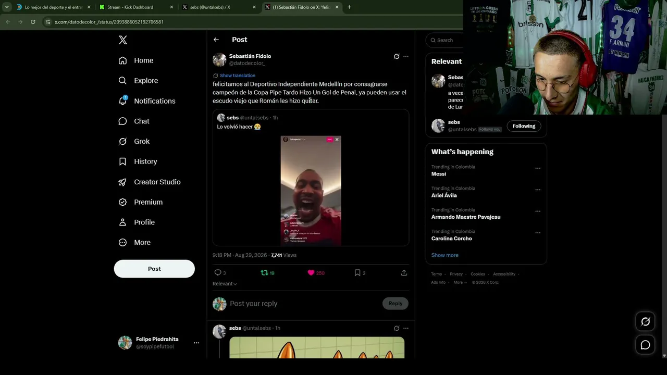Reload the page in the browser toolbar
The height and width of the screenshot is (375, 667).
click(x=33, y=22)
